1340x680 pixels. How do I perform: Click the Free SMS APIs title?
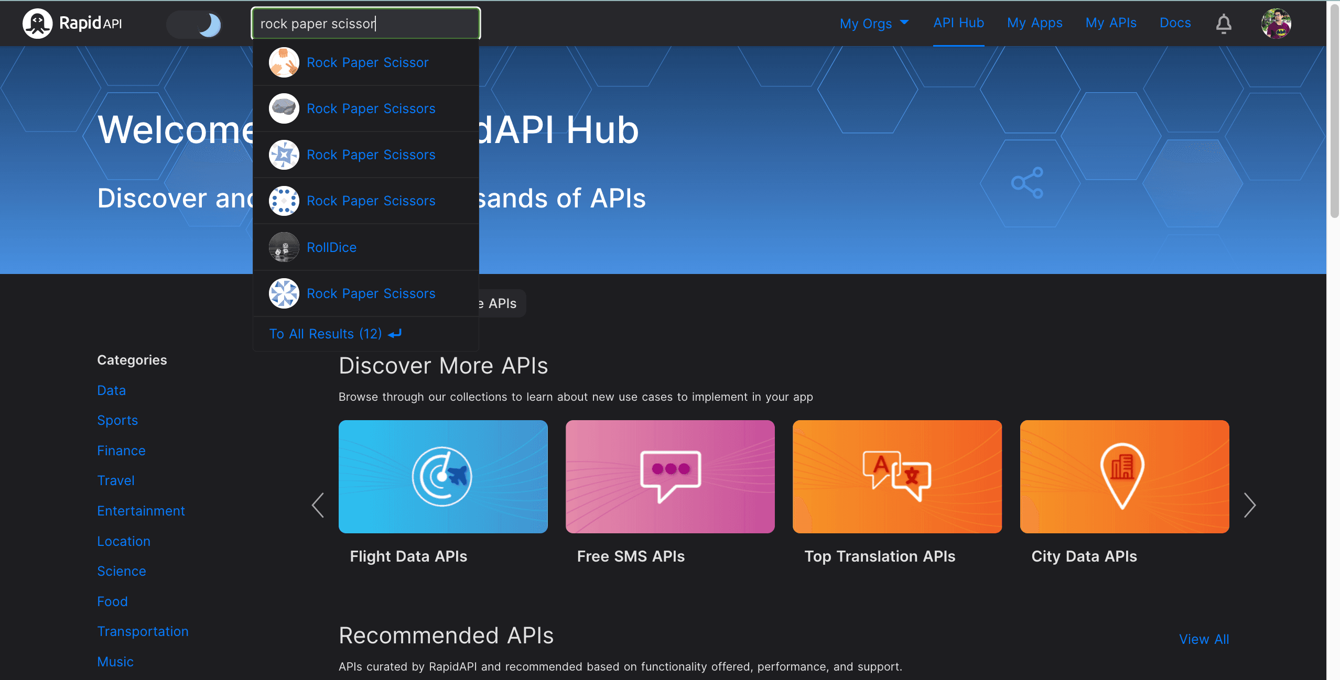point(631,556)
